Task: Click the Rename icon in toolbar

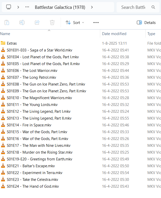Action: 22,22
